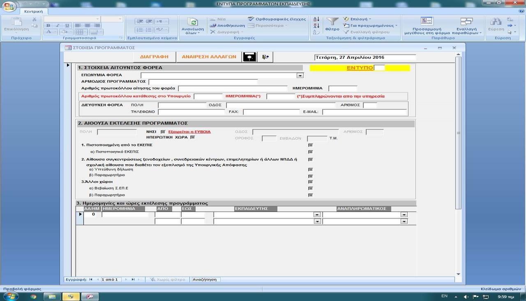
Task: Click the ΔΙΑΓΡΑΦΗ button
Action: coord(155,57)
